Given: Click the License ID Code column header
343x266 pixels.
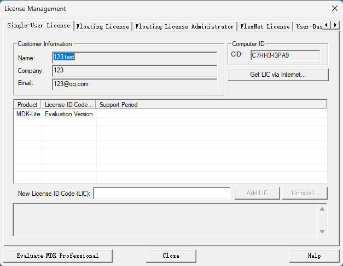Looking at the screenshot, I should click(x=68, y=105).
